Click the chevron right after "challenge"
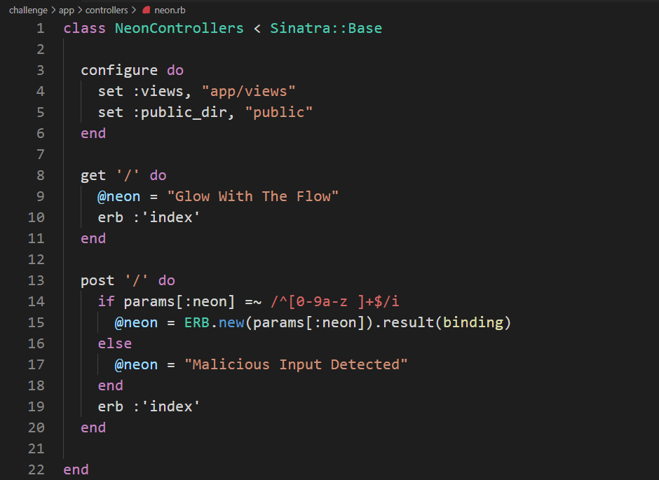The width and height of the screenshot is (659, 480). point(53,11)
